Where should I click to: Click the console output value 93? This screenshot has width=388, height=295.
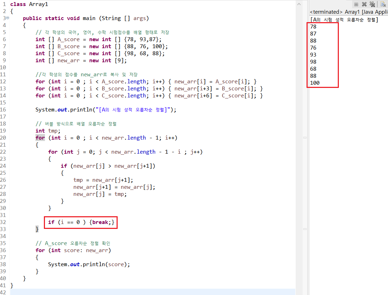[313, 55]
